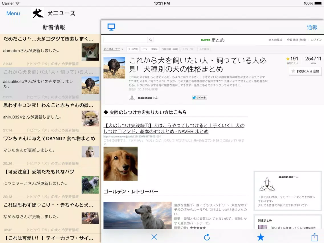This screenshot has width=324, height=243.
Task: Open assialiholicさん name in profile card
Action: (x=288, y=177)
